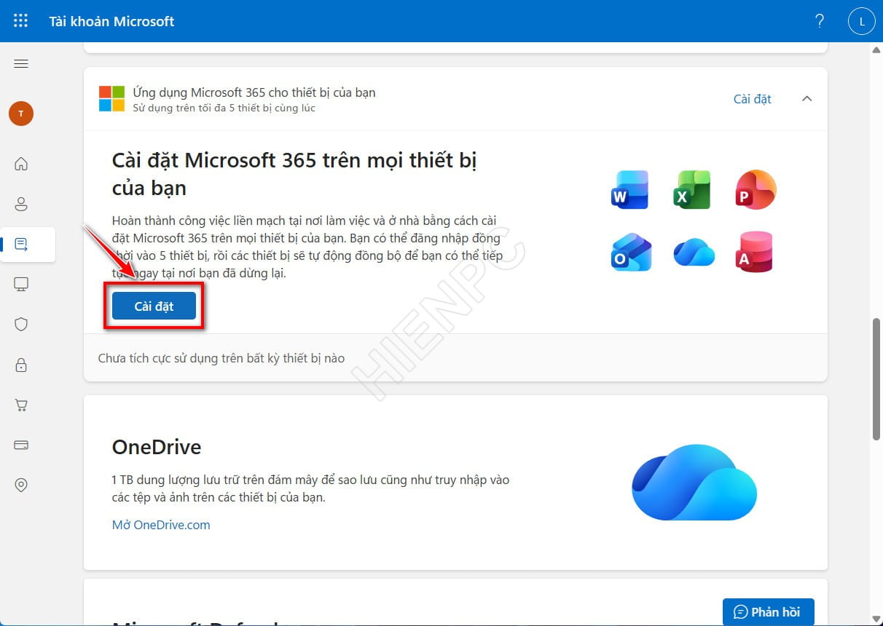Click the page vertical scrollbar thumb
The height and width of the screenshot is (626, 883).
[x=876, y=379]
